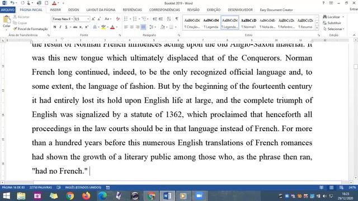Click the Undo arrow in quick access toolbar
Image resolution: width=358 pixels, height=201 pixels.
(x=12, y=3)
